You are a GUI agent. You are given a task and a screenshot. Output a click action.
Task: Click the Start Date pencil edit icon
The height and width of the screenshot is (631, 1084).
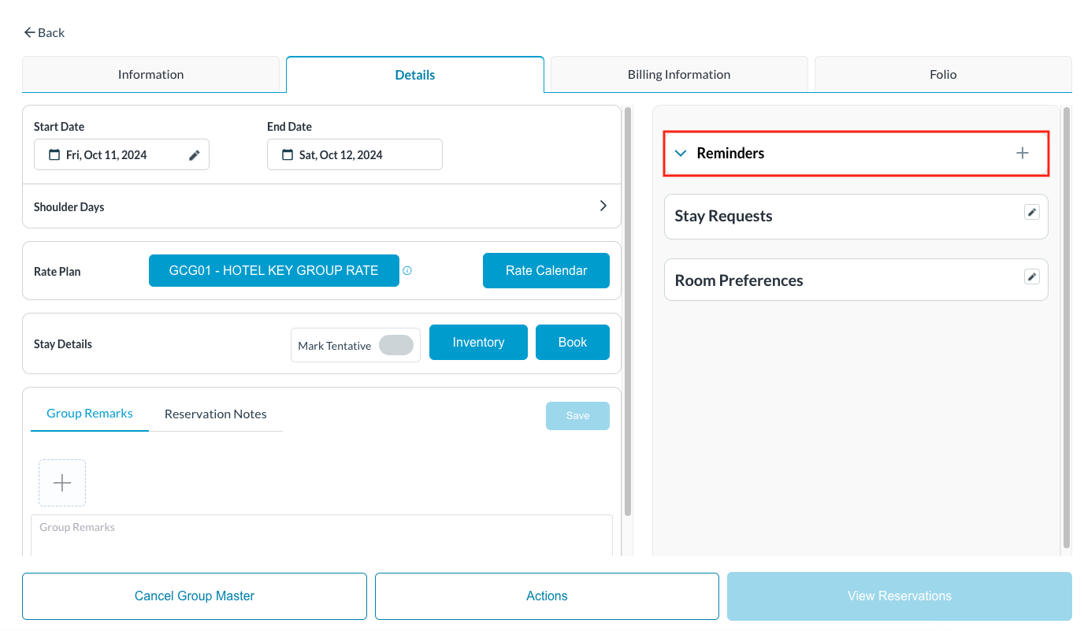(194, 155)
